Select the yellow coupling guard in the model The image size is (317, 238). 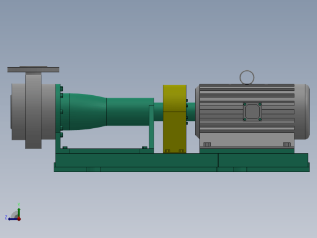click(x=174, y=119)
